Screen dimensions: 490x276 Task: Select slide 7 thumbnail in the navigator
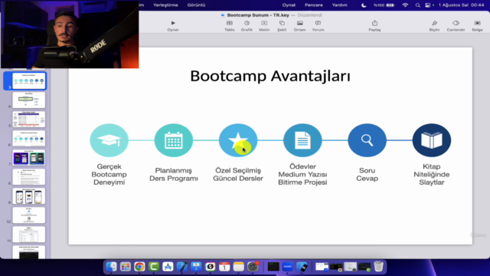point(29,157)
